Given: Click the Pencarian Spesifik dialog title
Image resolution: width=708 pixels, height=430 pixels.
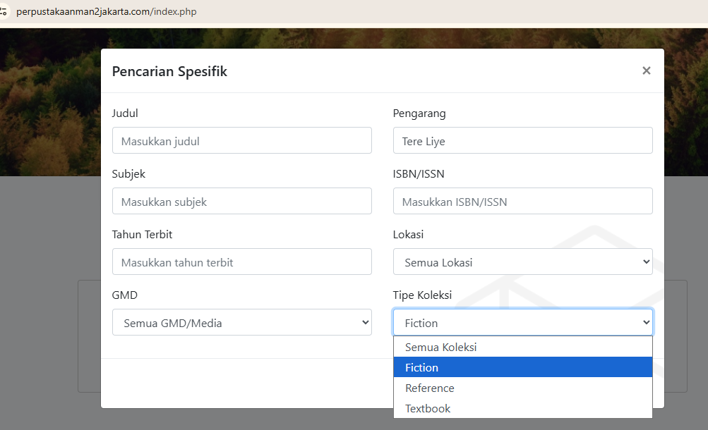Looking at the screenshot, I should (x=169, y=70).
